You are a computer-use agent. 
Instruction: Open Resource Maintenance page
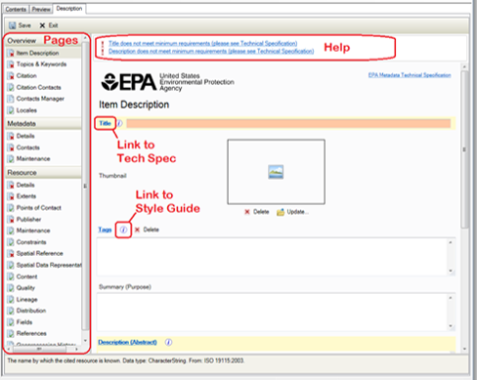point(33,231)
